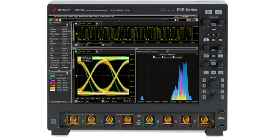Push the playback left arrow key
The height and width of the screenshot is (138, 276).
point(208,35)
